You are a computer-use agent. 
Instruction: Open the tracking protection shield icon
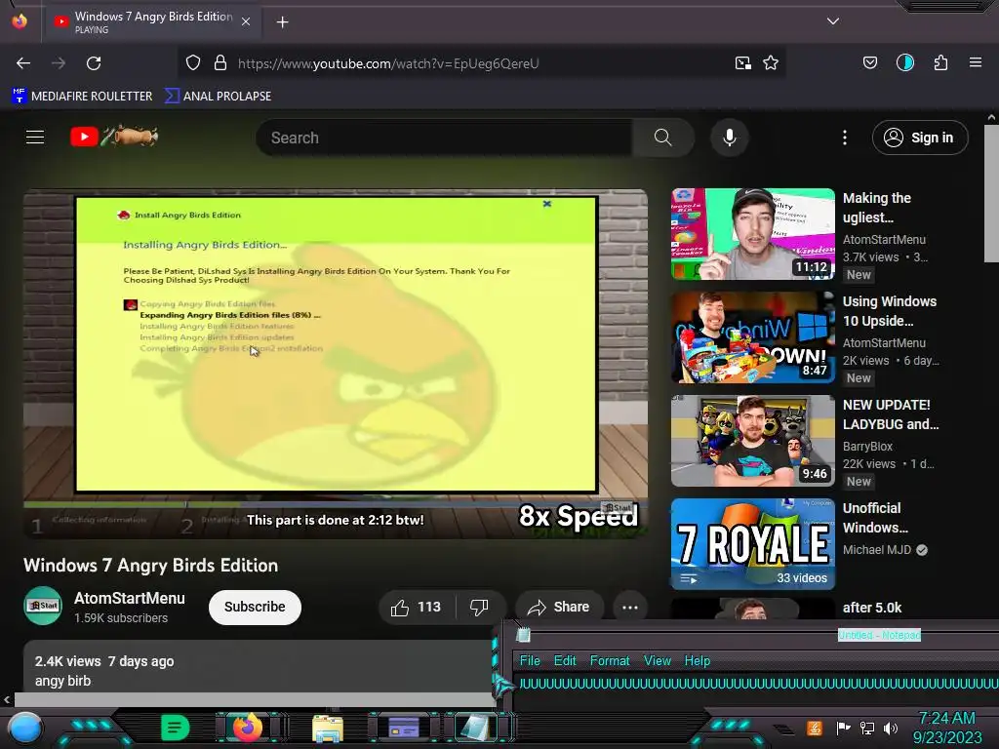193,63
